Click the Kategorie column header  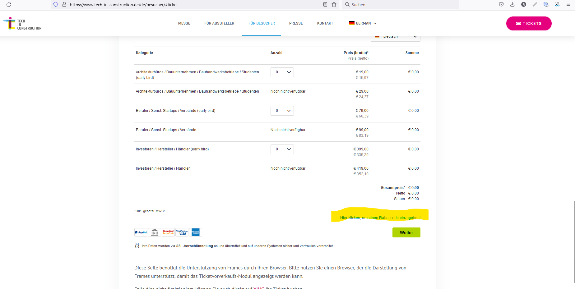pyautogui.click(x=144, y=53)
